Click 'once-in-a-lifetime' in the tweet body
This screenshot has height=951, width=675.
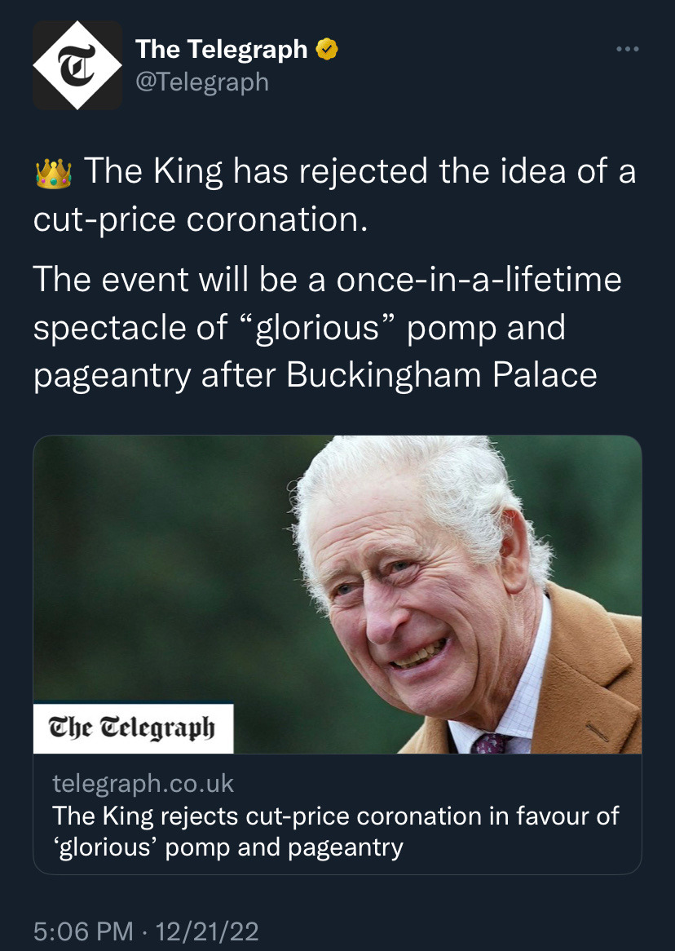[479, 280]
